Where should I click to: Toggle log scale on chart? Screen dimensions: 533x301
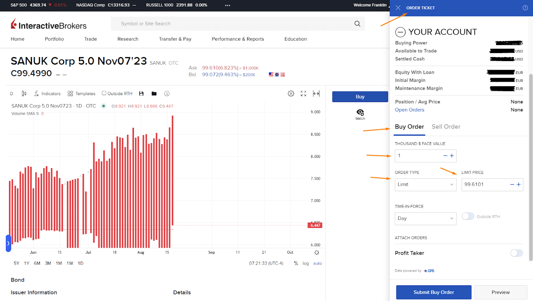tap(305, 263)
